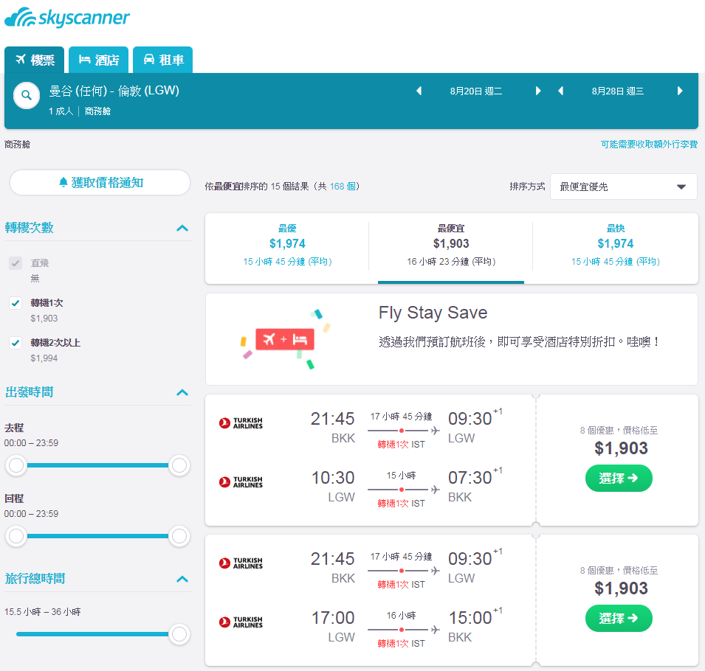Open the 排序方式 sort dropdown

623,187
